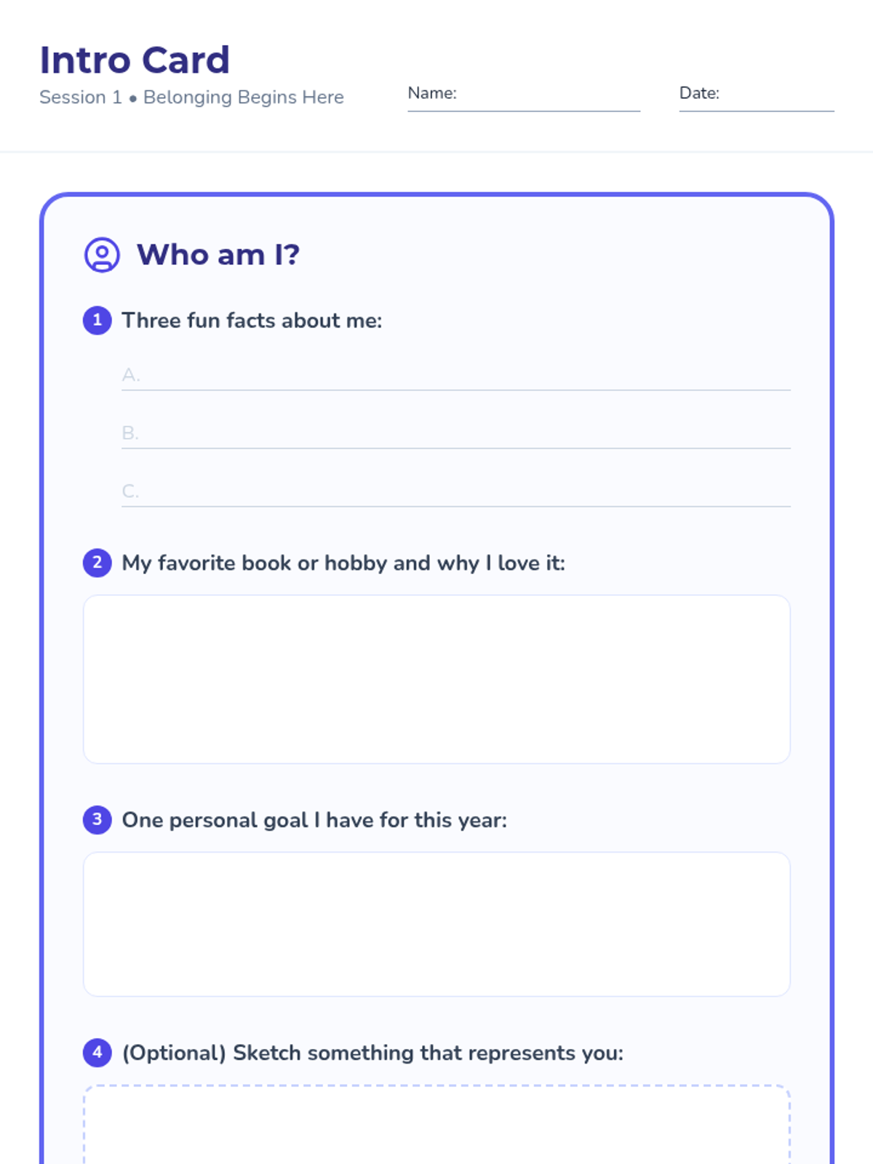This screenshot has height=1164, width=873.
Task: Click fun fact line A
Action: tap(456, 376)
